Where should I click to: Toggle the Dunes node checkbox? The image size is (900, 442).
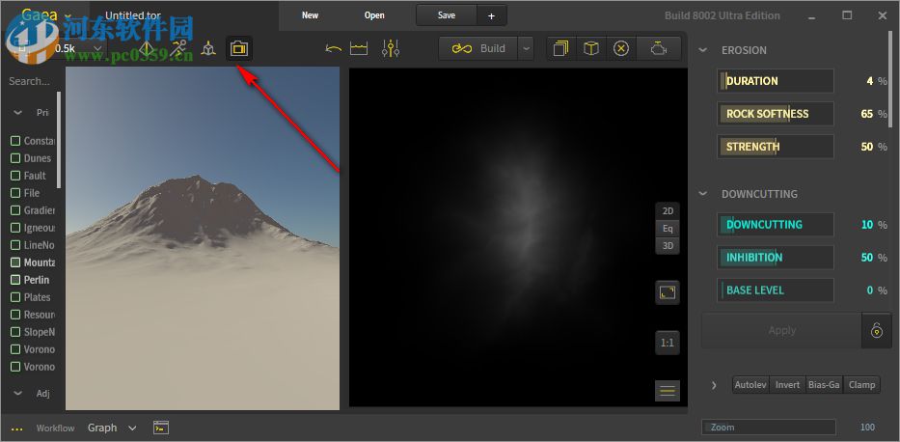coord(15,158)
